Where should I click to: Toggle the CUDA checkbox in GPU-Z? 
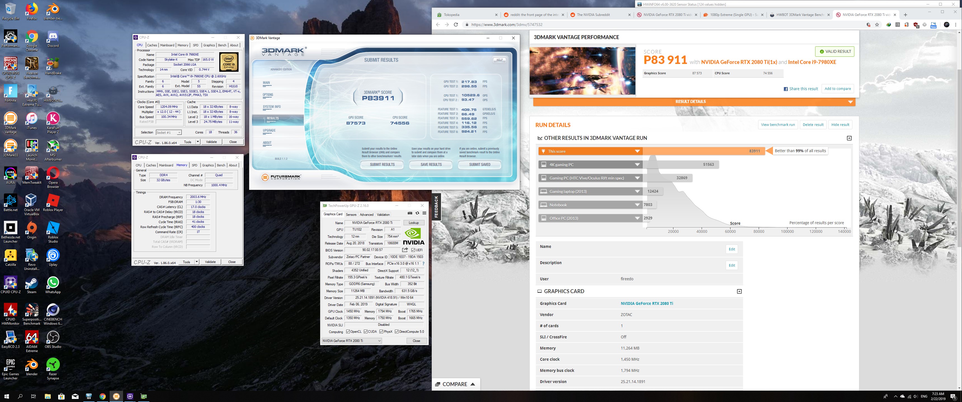tap(366, 332)
